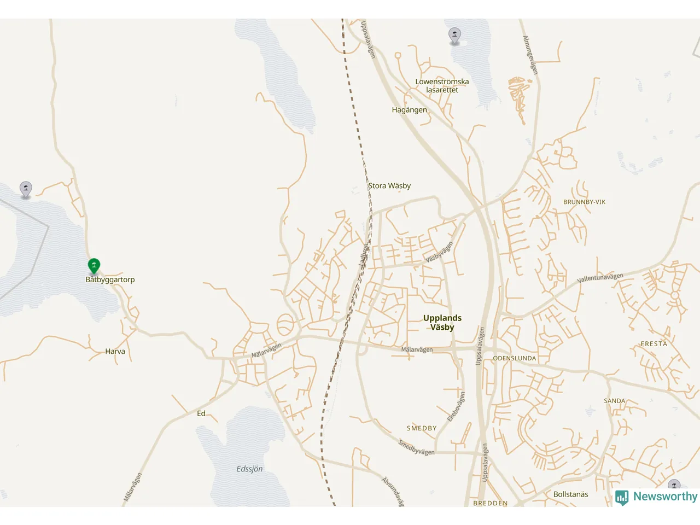
Task: Open the Newsworthy logo link
Action: click(x=656, y=497)
